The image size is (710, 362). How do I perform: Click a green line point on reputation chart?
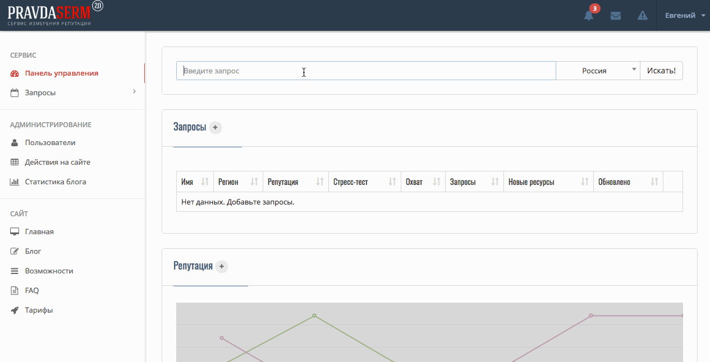pyautogui.click(x=314, y=315)
